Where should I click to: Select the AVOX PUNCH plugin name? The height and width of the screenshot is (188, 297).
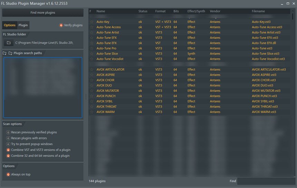106,96
